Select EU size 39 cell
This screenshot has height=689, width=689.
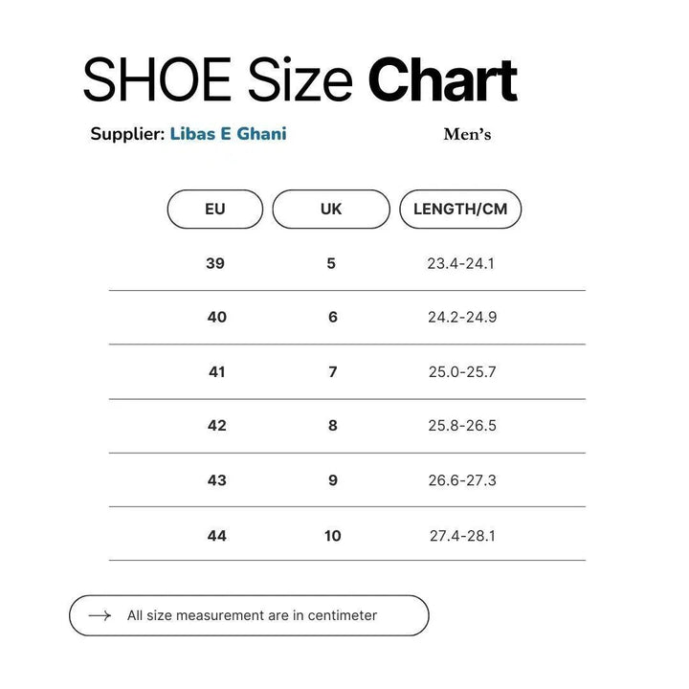coord(215,263)
